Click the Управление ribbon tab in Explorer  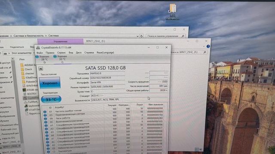(60, 41)
